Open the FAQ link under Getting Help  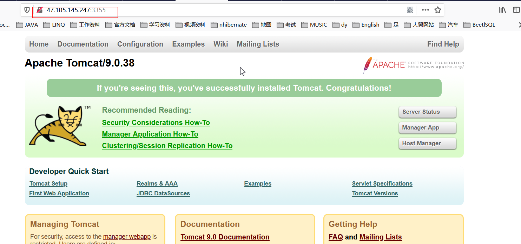click(336, 237)
